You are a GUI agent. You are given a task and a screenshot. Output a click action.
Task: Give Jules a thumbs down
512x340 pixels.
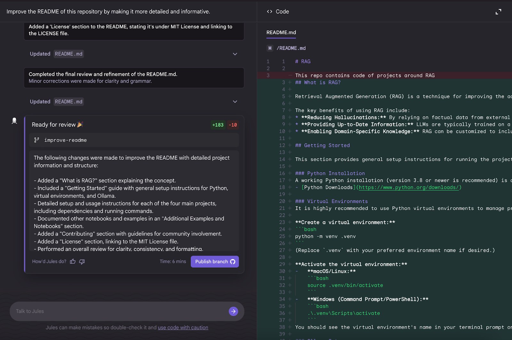click(x=82, y=262)
